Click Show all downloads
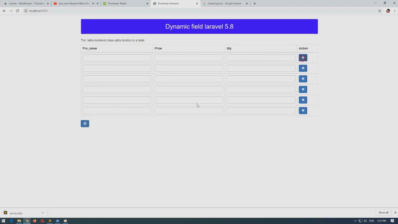 (383, 213)
